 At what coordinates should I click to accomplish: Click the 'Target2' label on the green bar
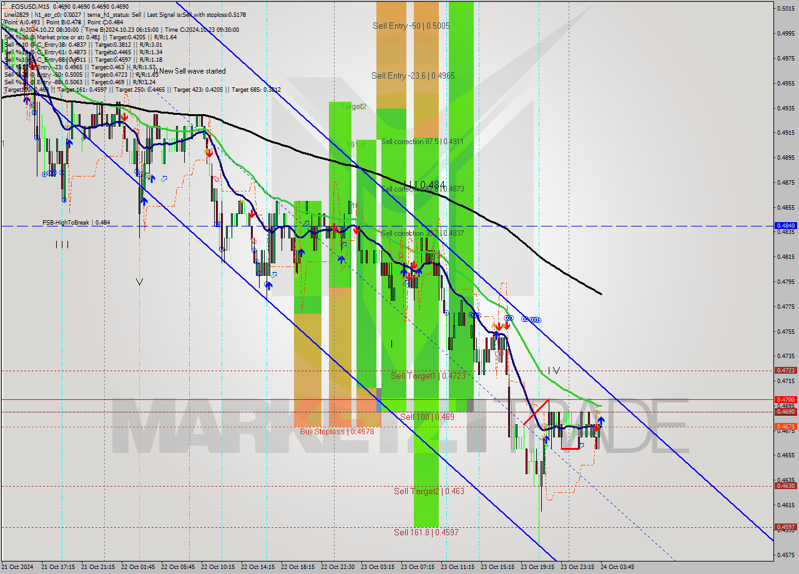[x=353, y=107]
